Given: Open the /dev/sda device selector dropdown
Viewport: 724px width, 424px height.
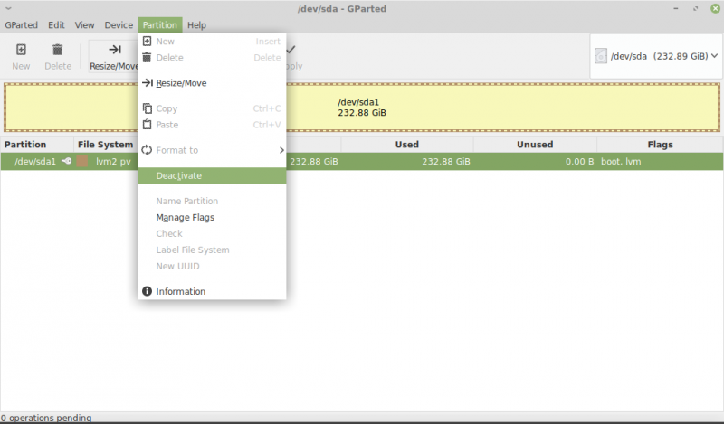Looking at the screenshot, I should click(x=656, y=56).
